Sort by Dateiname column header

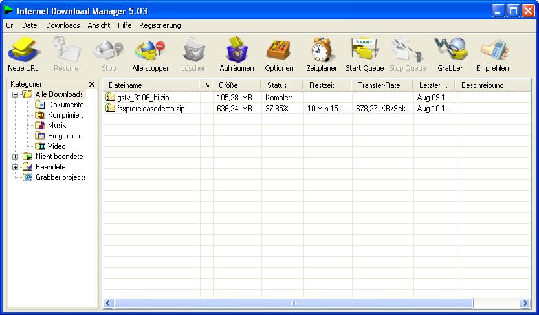tap(151, 85)
